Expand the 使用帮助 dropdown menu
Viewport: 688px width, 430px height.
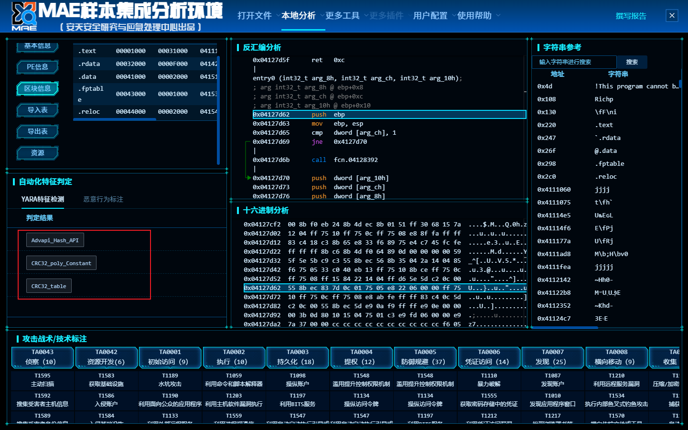pos(478,16)
